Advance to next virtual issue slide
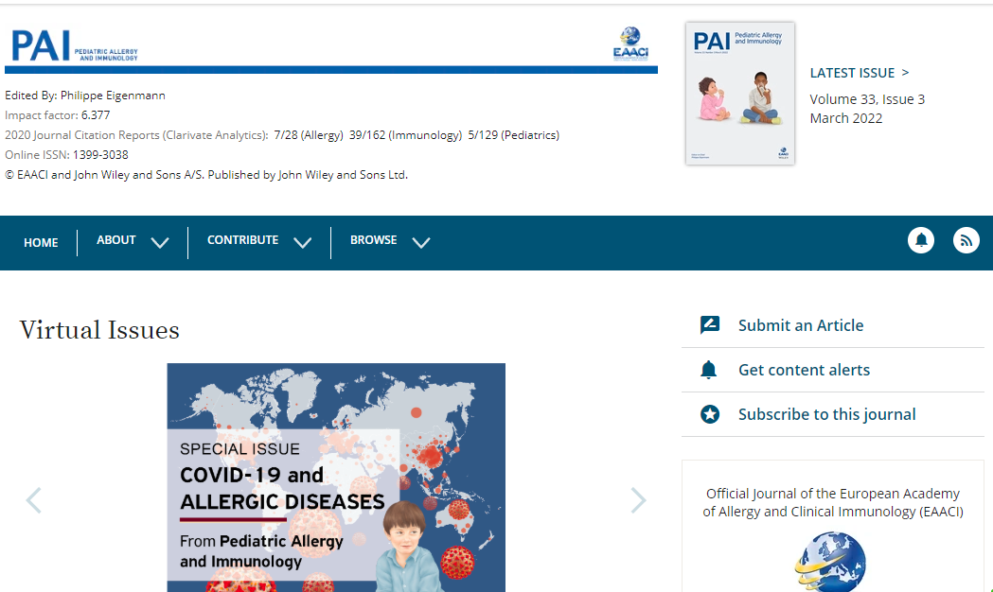This screenshot has height=592, width=993. pos(638,500)
